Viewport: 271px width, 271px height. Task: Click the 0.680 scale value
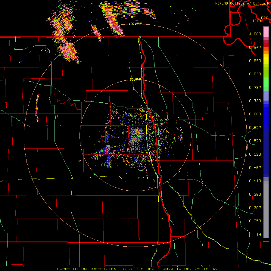(x=255, y=114)
